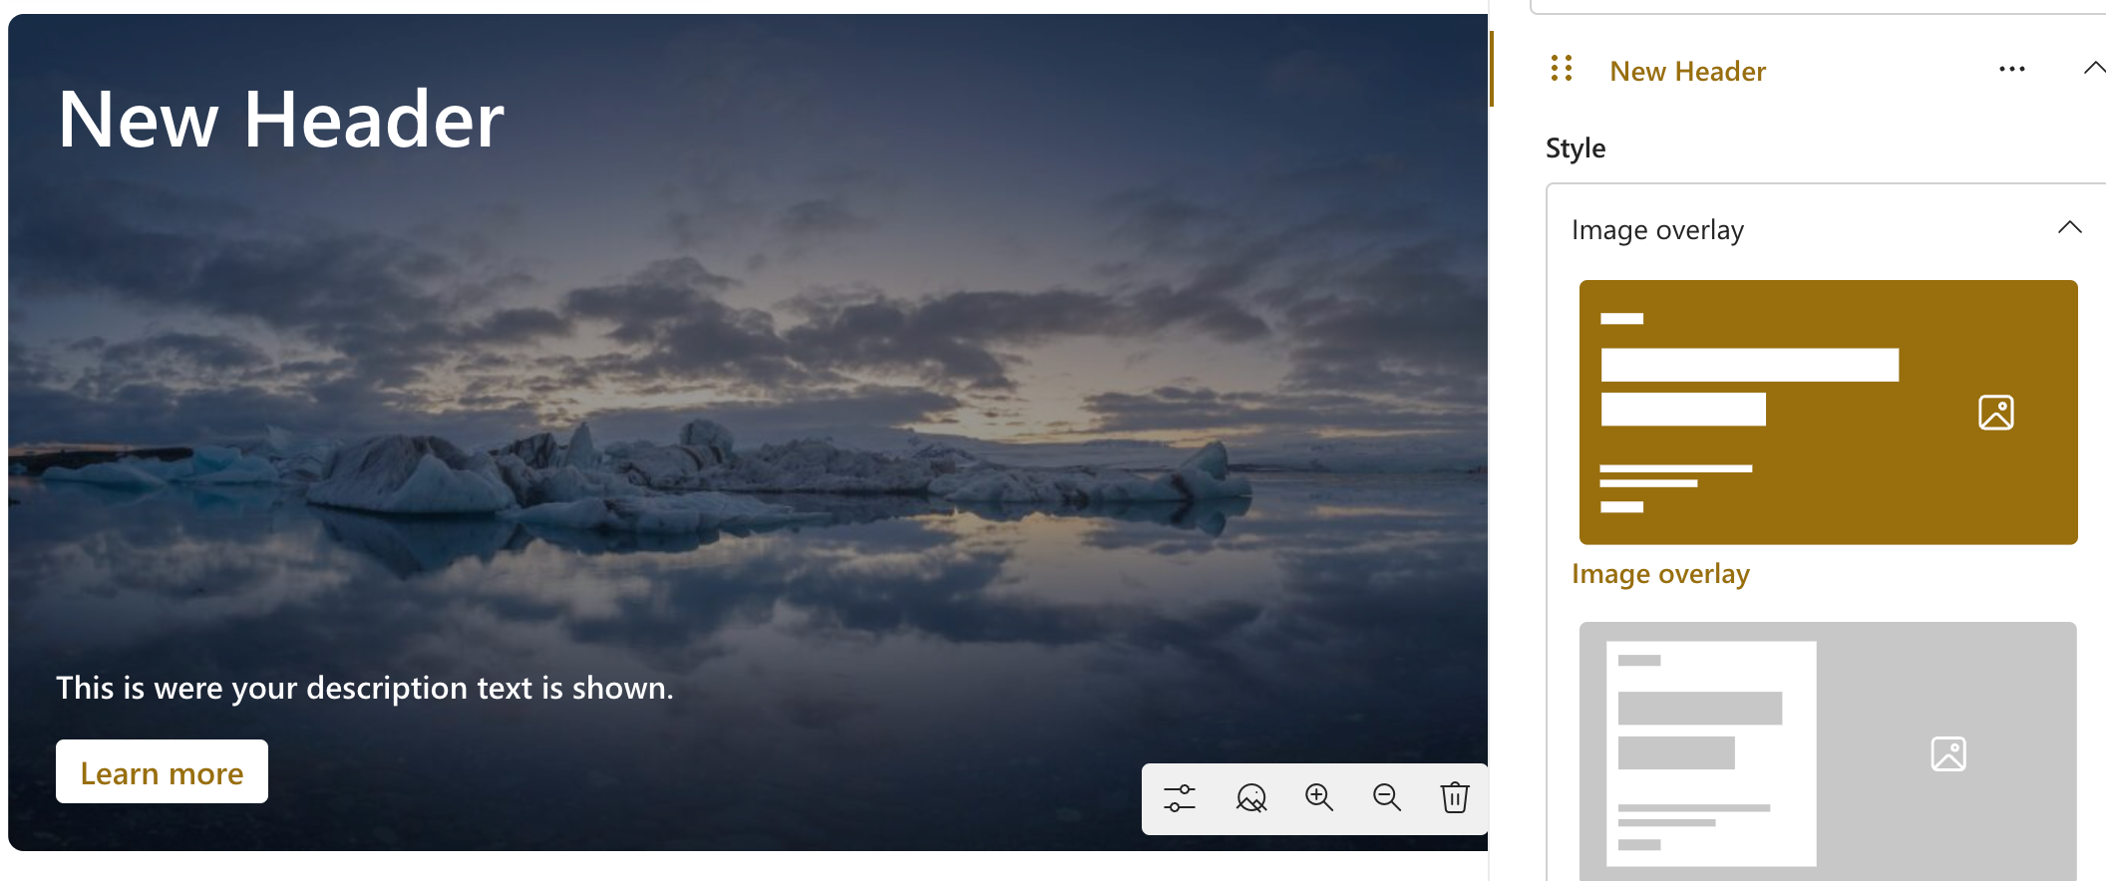Viewport: 2106px width, 881px height.
Task: Click picture icon inside the gray style preview
Action: coord(1947,754)
